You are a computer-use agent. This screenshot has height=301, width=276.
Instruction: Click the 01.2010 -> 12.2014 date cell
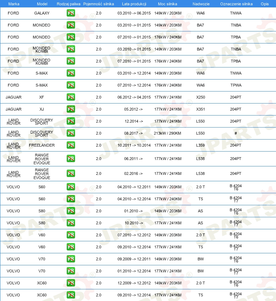(134, 271)
